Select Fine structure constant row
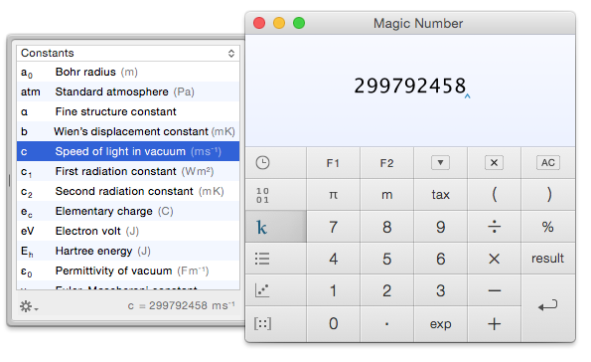 (x=128, y=111)
